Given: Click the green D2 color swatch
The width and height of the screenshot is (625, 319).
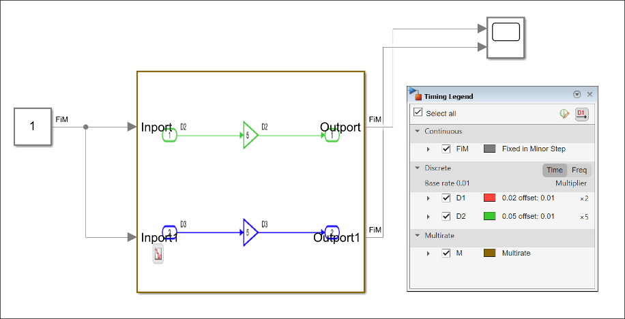Looking at the screenshot, I should click(489, 216).
